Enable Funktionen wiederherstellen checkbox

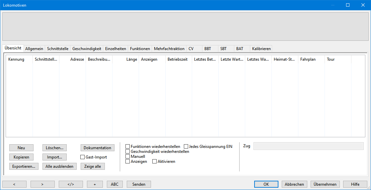tap(128, 147)
